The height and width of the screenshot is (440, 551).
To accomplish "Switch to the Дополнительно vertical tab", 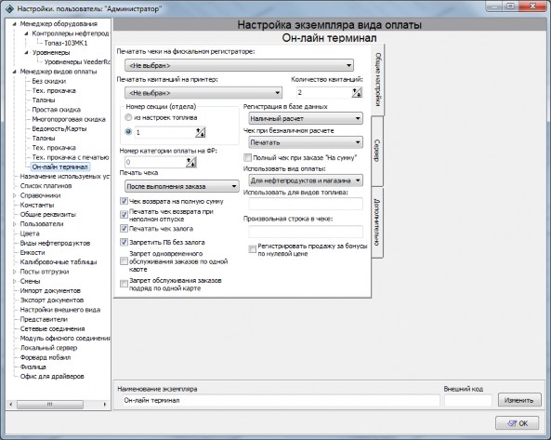I will point(376,222).
